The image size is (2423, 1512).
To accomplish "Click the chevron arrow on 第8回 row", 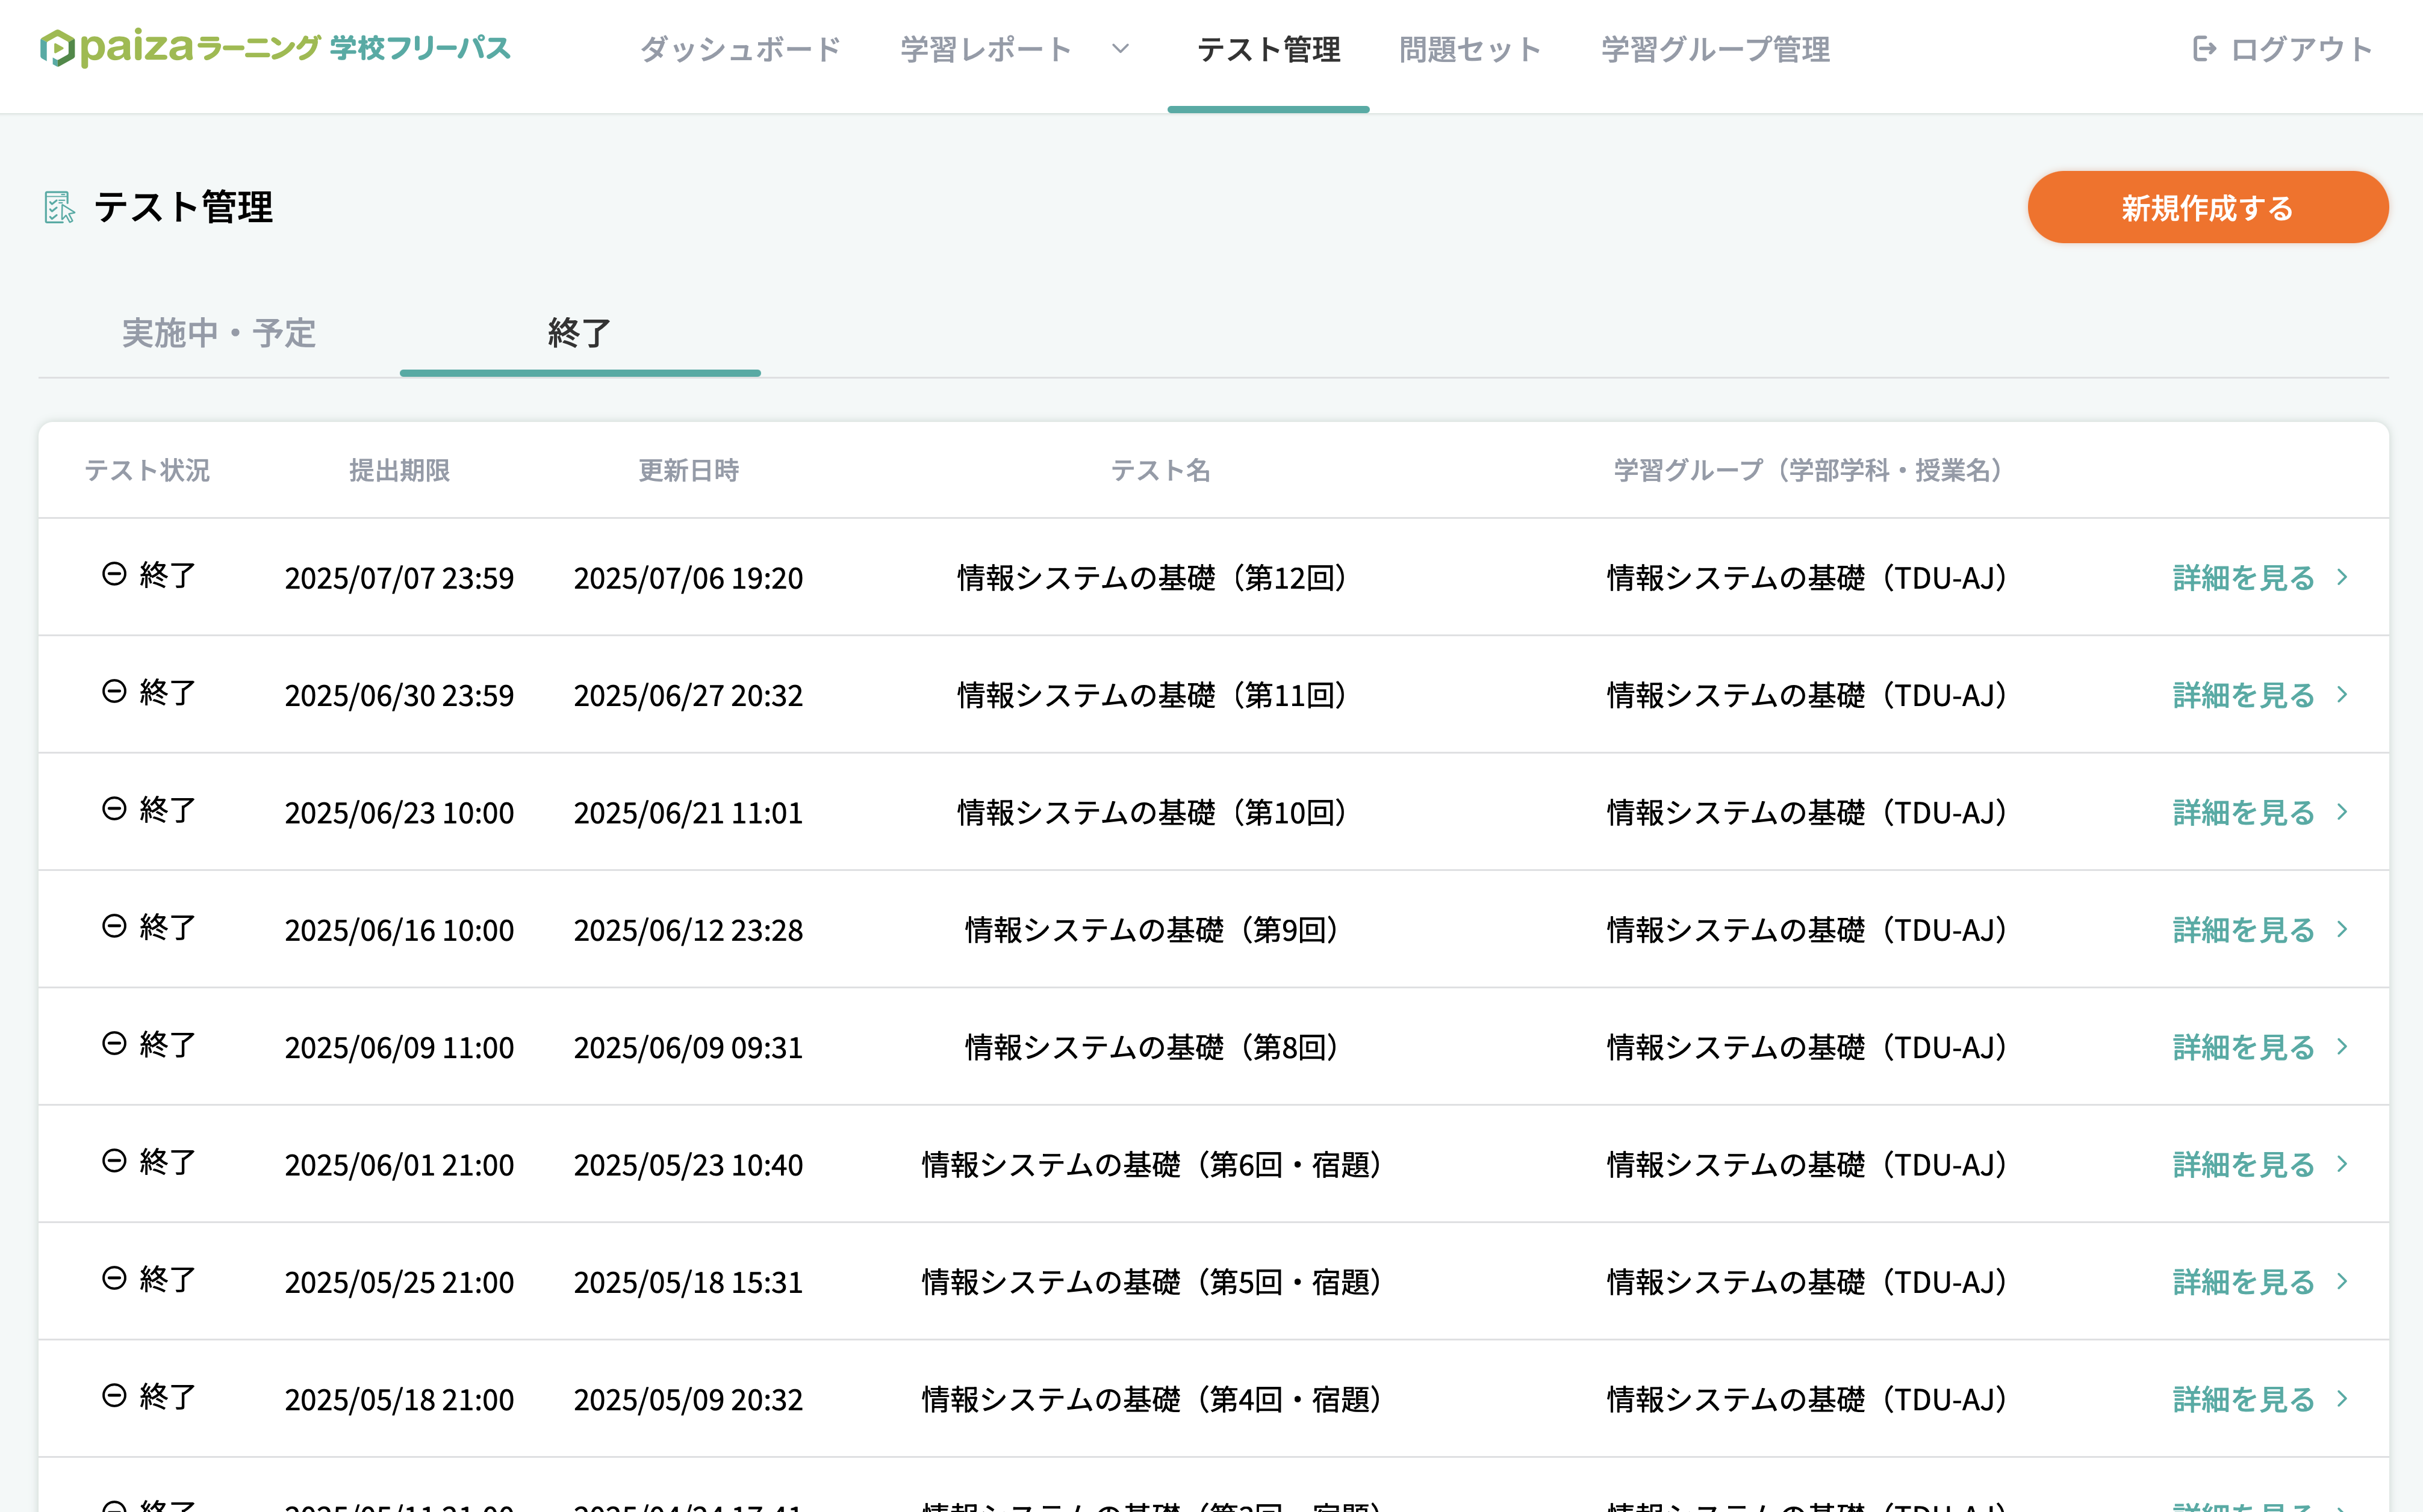I will coord(2342,1047).
